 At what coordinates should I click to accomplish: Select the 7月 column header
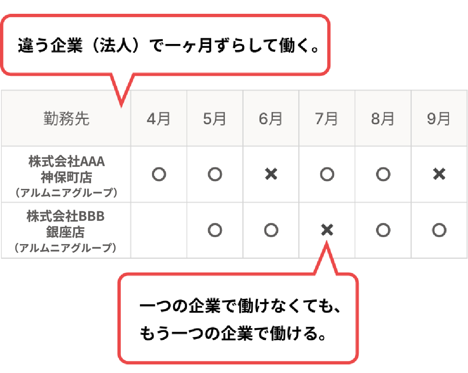point(327,118)
